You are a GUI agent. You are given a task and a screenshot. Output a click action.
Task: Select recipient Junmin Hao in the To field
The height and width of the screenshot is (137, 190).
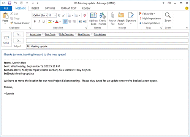[x=35, y=34]
